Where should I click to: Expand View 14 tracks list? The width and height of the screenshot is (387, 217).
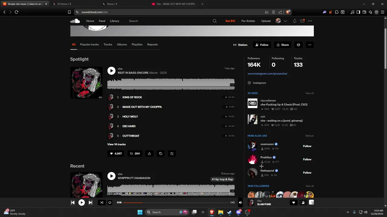116,144
